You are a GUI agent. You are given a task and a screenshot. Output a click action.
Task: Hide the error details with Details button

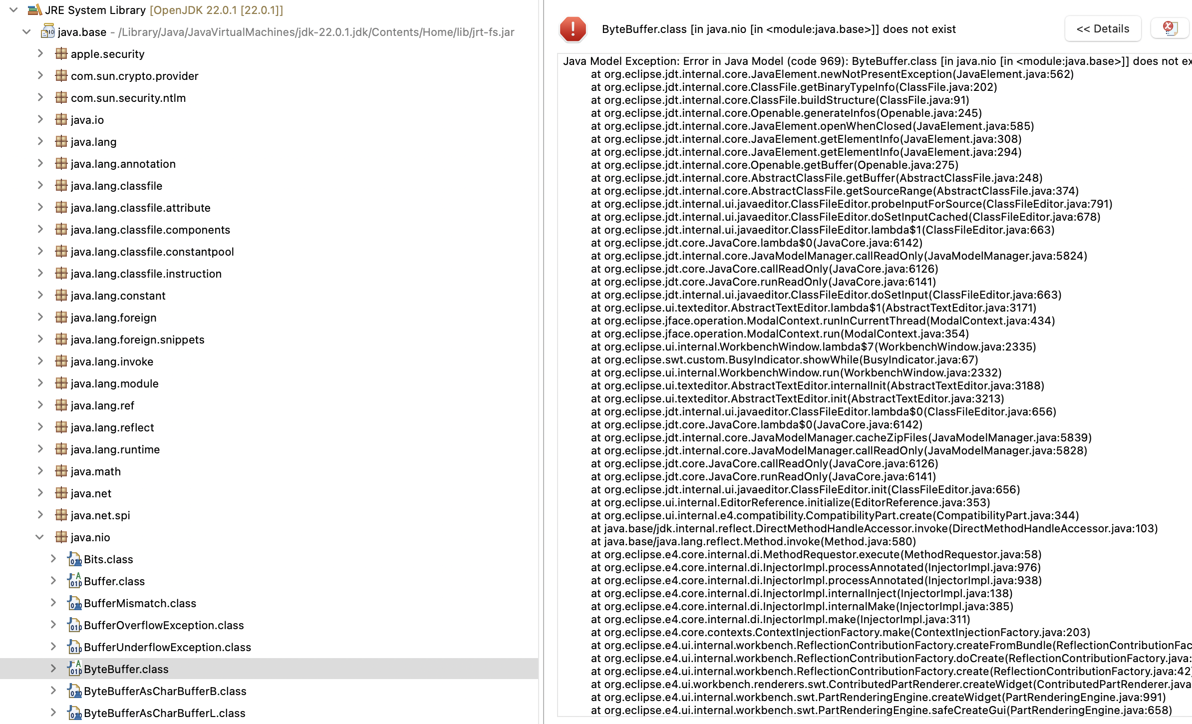click(1103, 29)
